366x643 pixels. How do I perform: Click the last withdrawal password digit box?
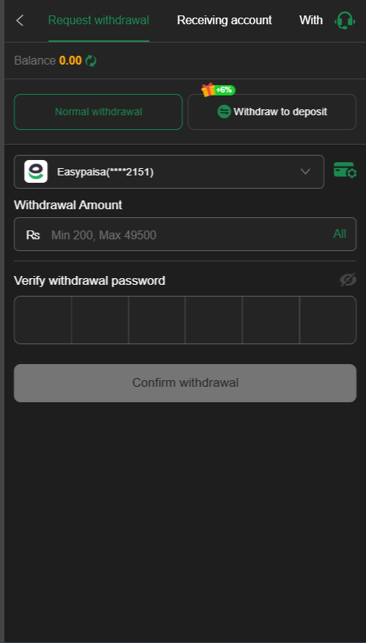tap(328, 320)
